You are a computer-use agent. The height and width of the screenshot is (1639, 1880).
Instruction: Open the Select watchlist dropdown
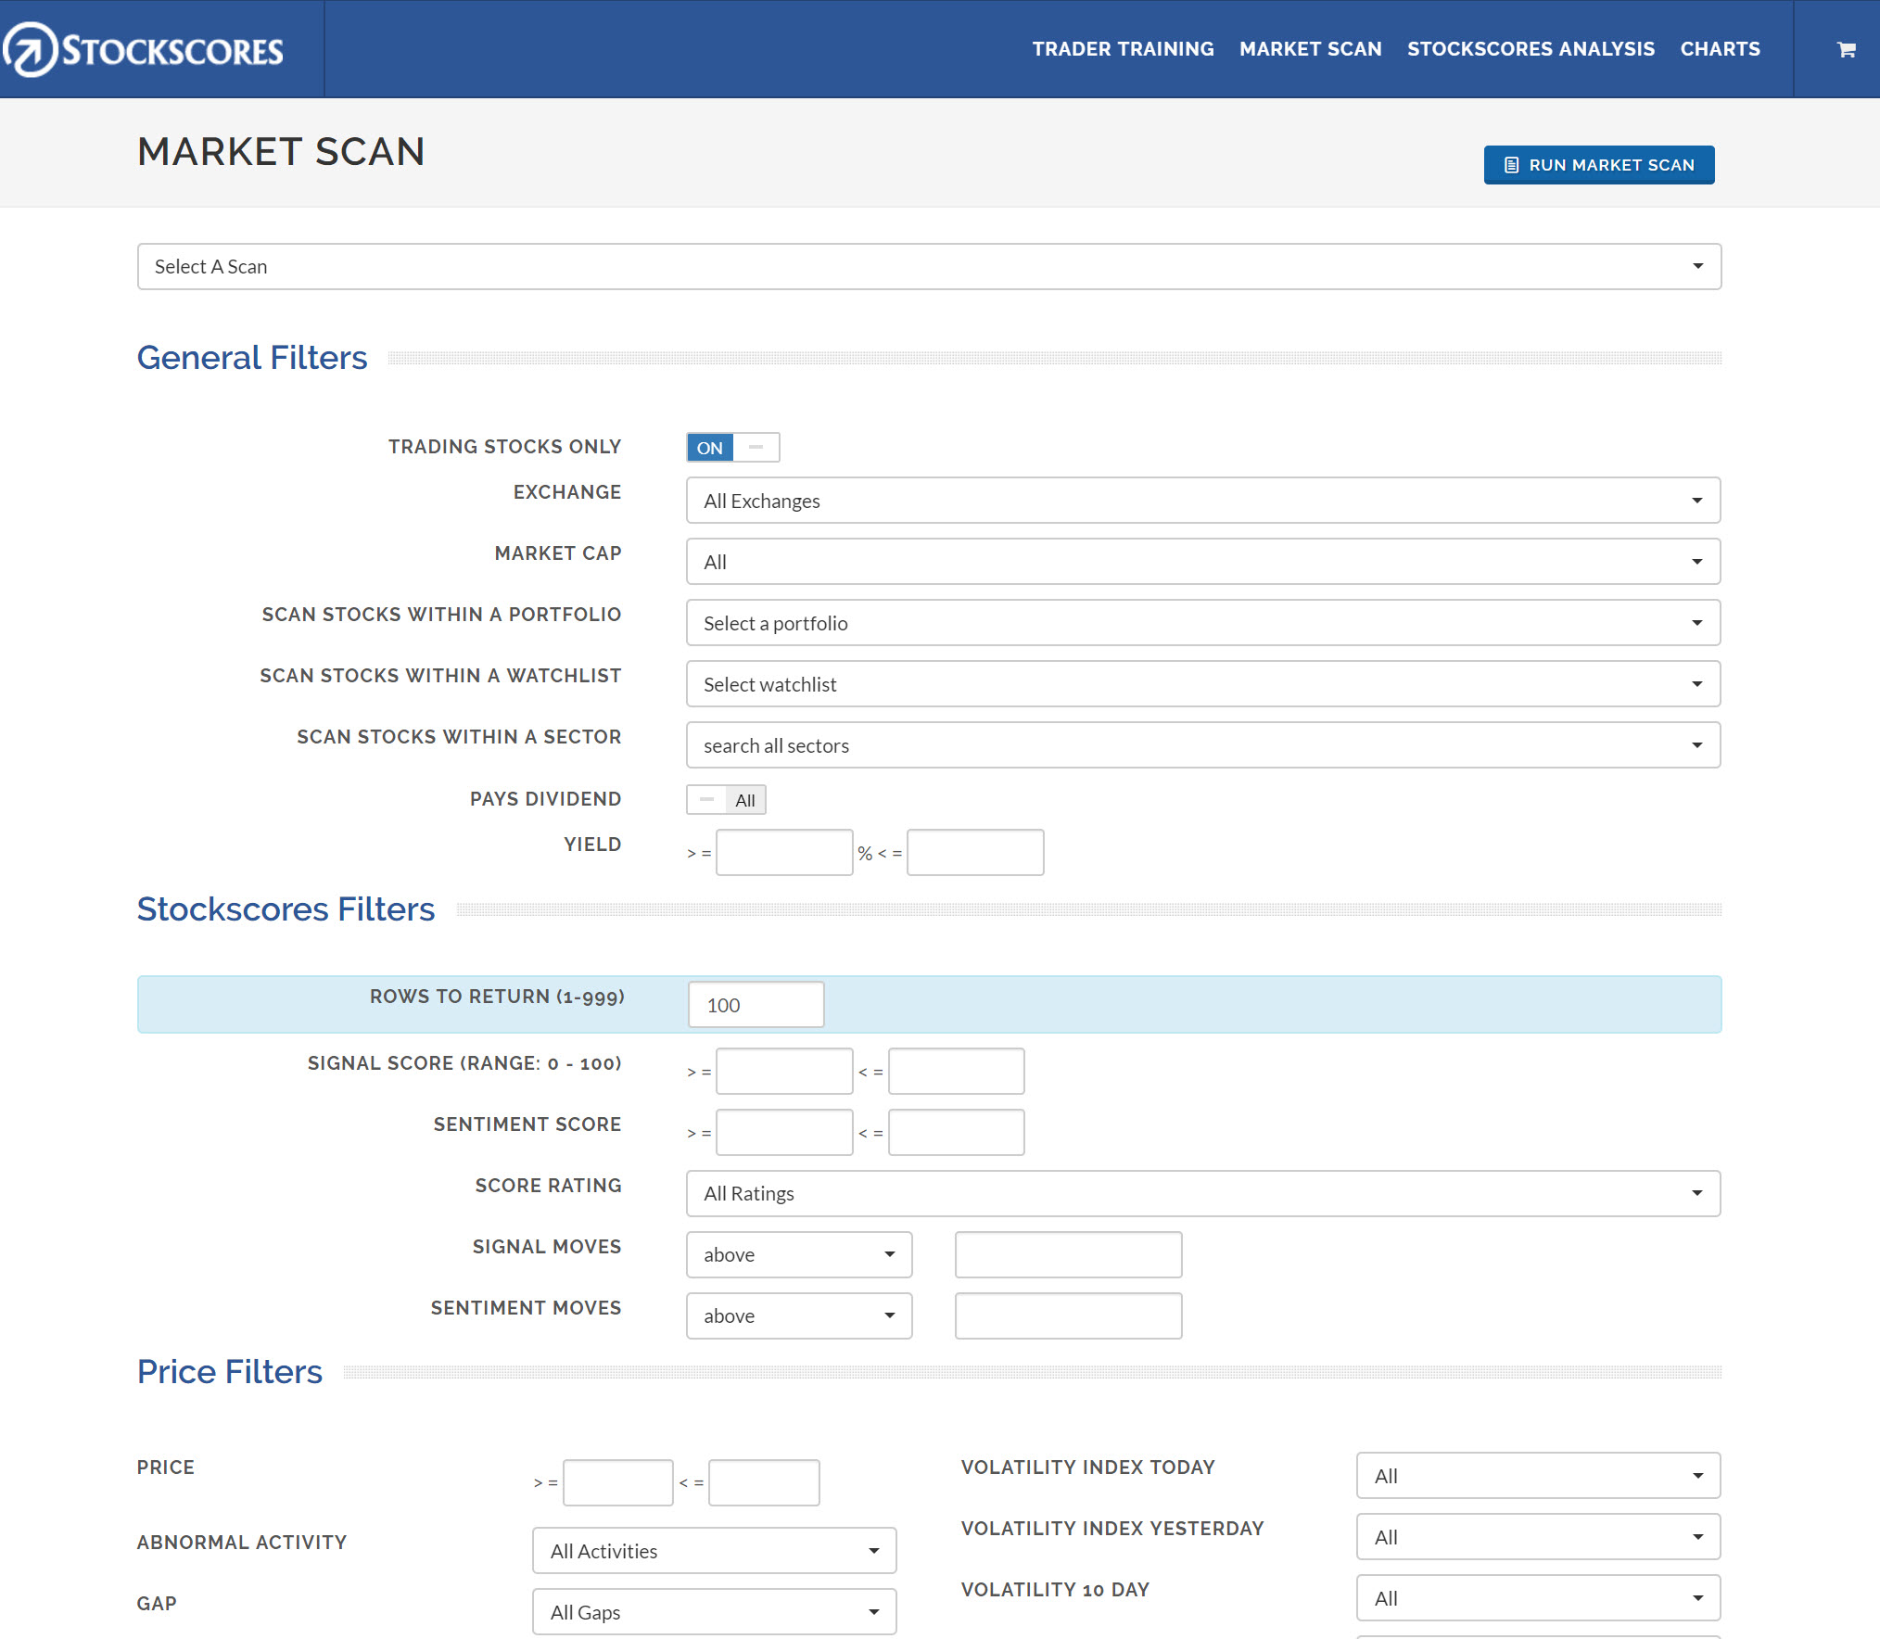1202,683
